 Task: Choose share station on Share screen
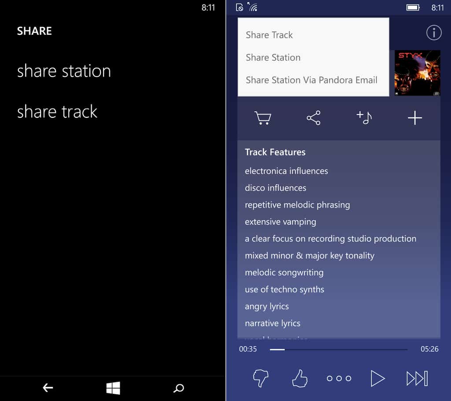[64, 71]
